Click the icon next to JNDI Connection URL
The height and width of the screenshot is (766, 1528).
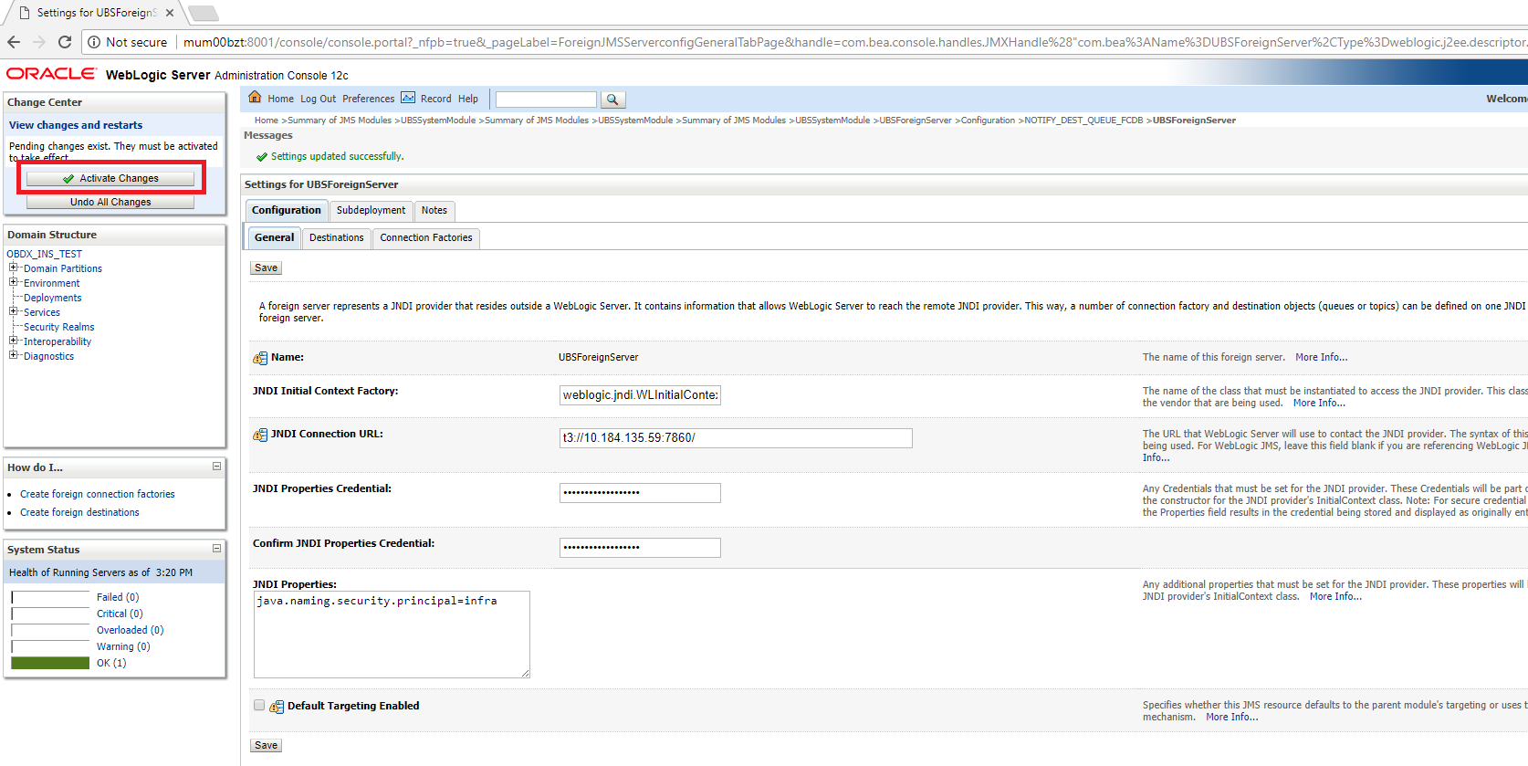point(260,435)
